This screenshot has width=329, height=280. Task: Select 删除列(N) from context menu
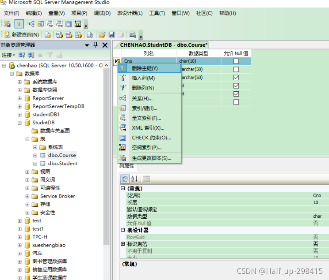[149, 88]
